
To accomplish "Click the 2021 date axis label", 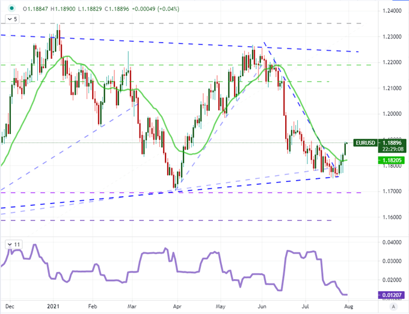I will (x=53, y=306).
